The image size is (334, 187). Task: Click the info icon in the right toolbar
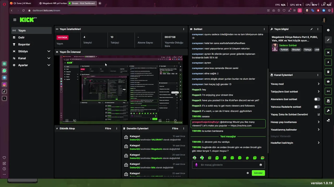[x=328, y=30]
